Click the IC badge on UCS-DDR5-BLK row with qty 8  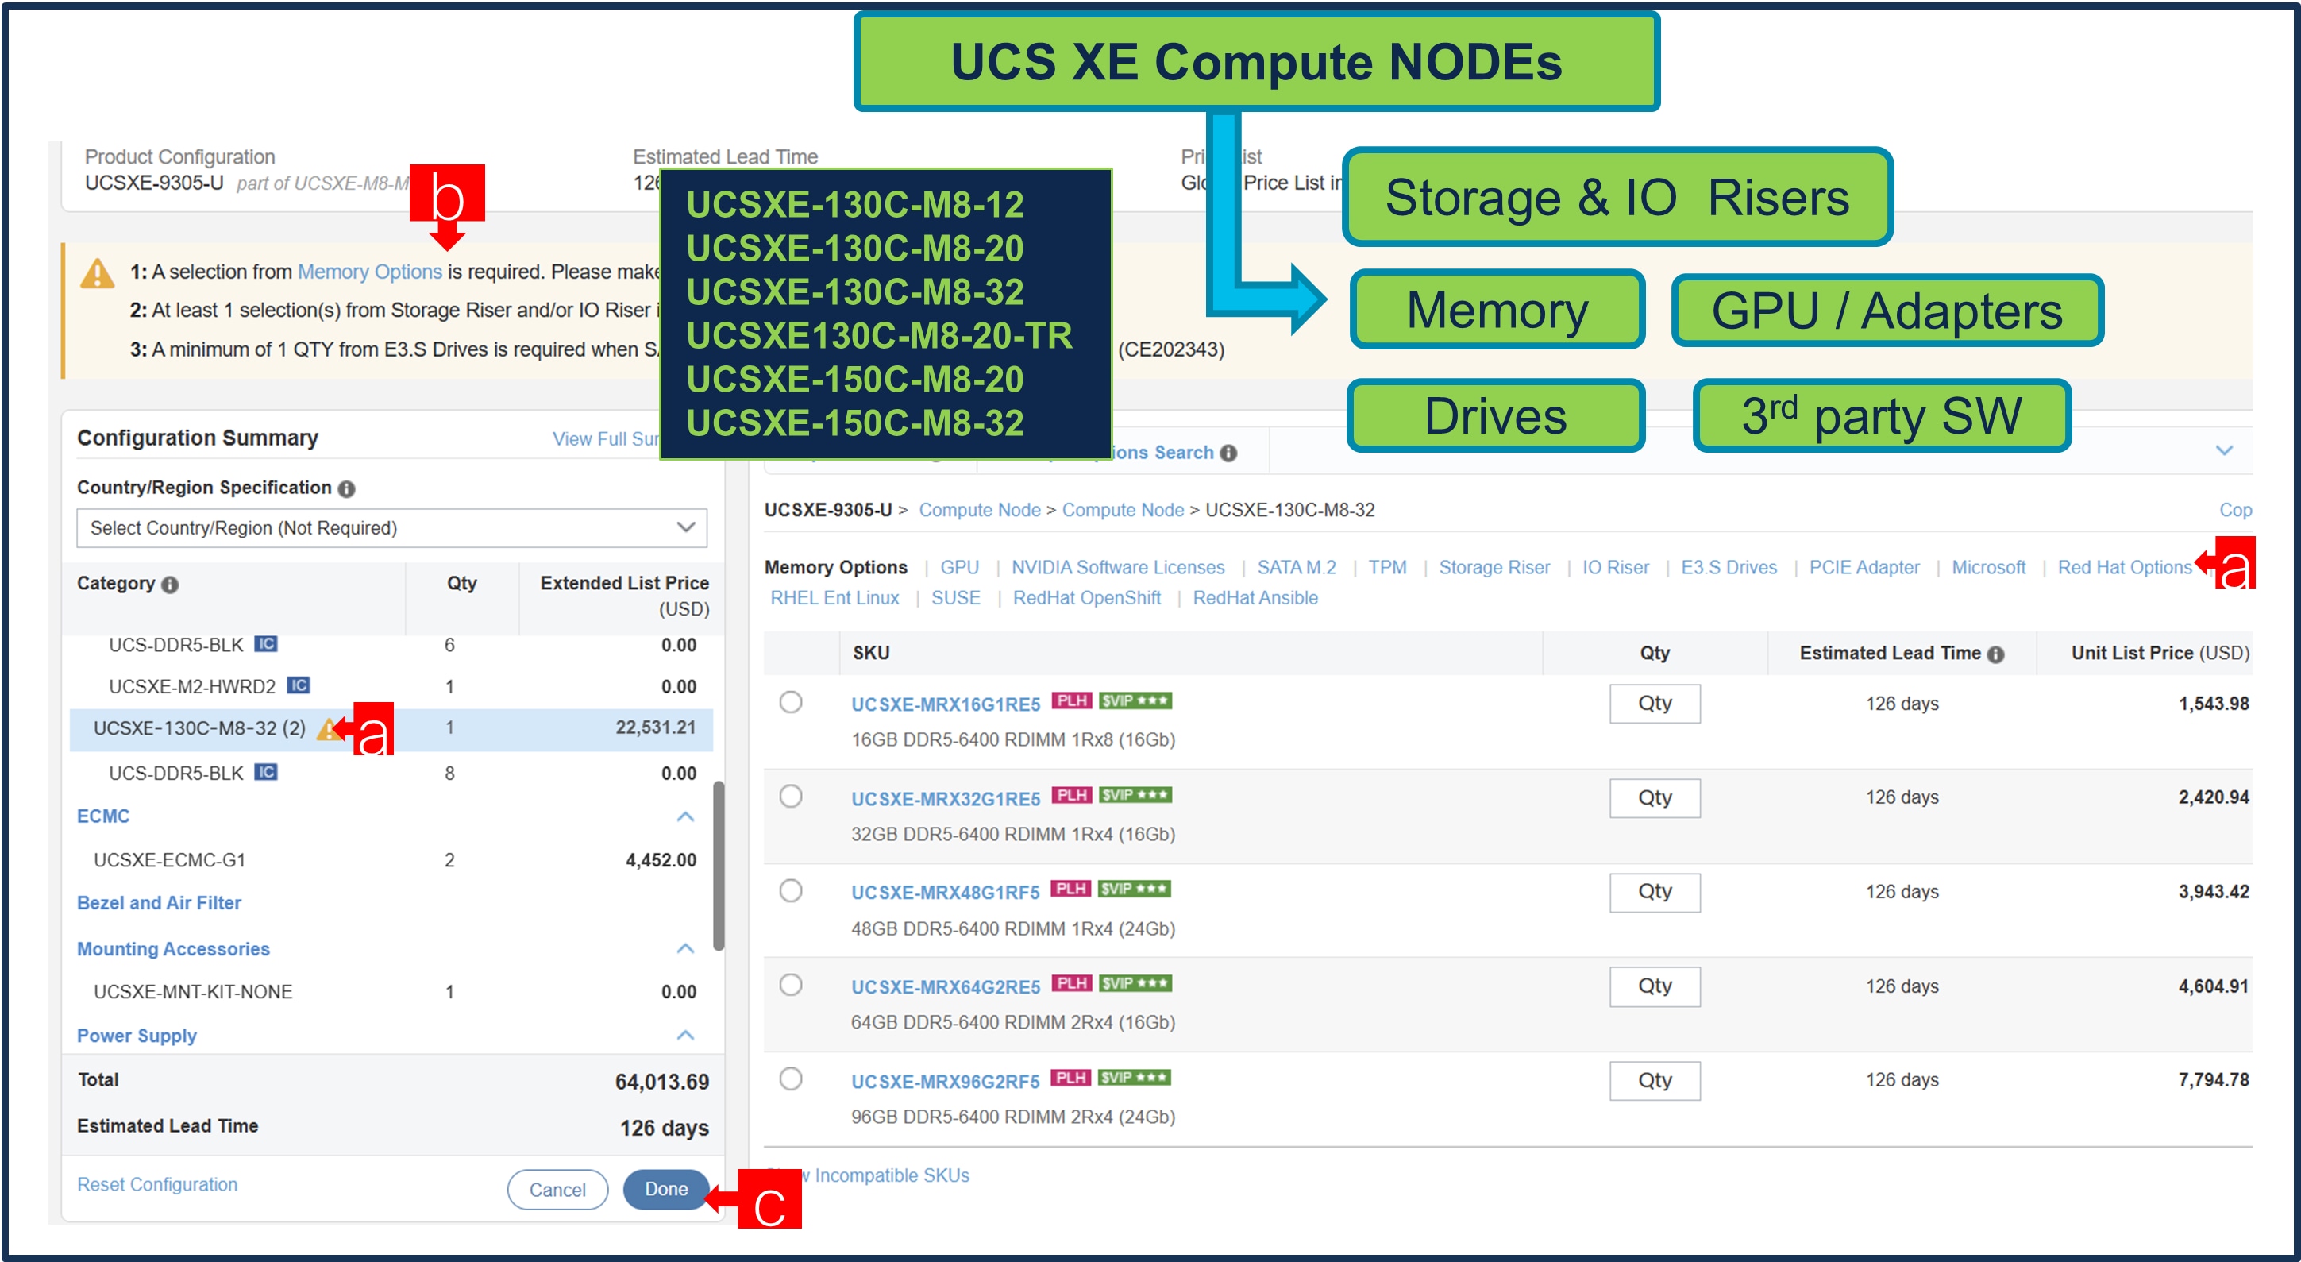point(265,771)
